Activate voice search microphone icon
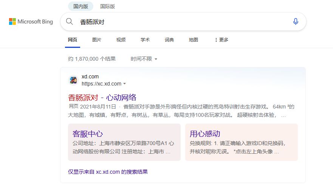This screenshot has height=185, width=333. click(296, 21)
